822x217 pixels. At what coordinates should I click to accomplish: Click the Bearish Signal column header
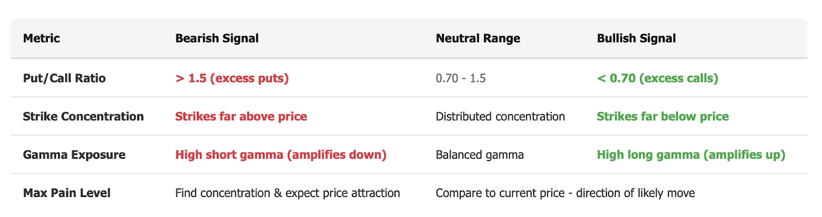point(217,38)
